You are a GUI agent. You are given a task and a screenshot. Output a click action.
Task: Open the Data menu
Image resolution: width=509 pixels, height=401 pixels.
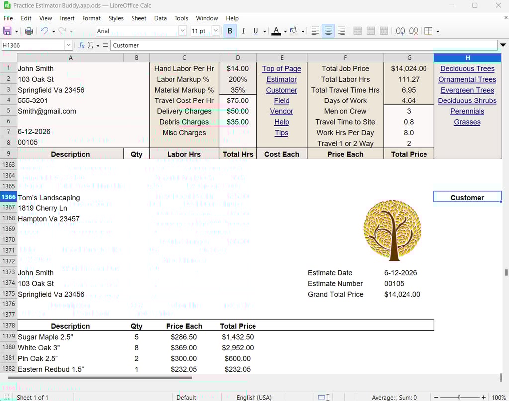coord(161,18)
